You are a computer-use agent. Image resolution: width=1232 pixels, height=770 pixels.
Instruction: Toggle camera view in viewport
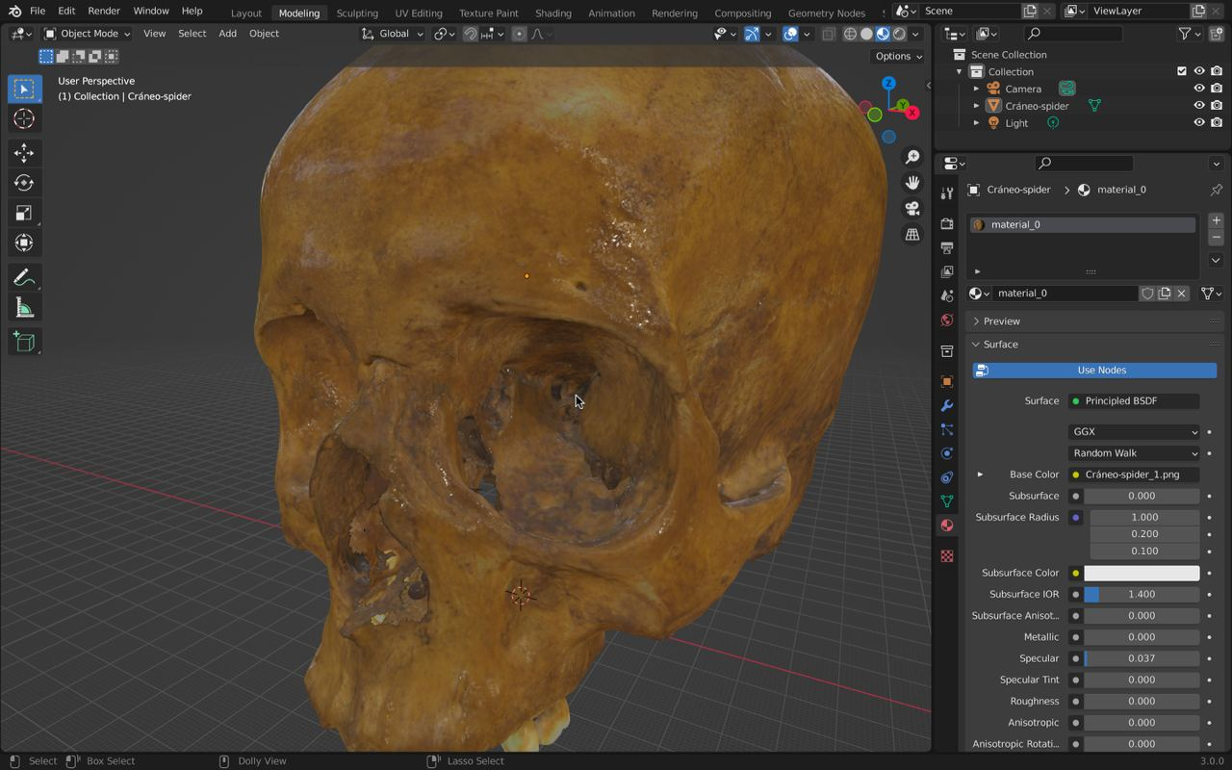(911, 209)
